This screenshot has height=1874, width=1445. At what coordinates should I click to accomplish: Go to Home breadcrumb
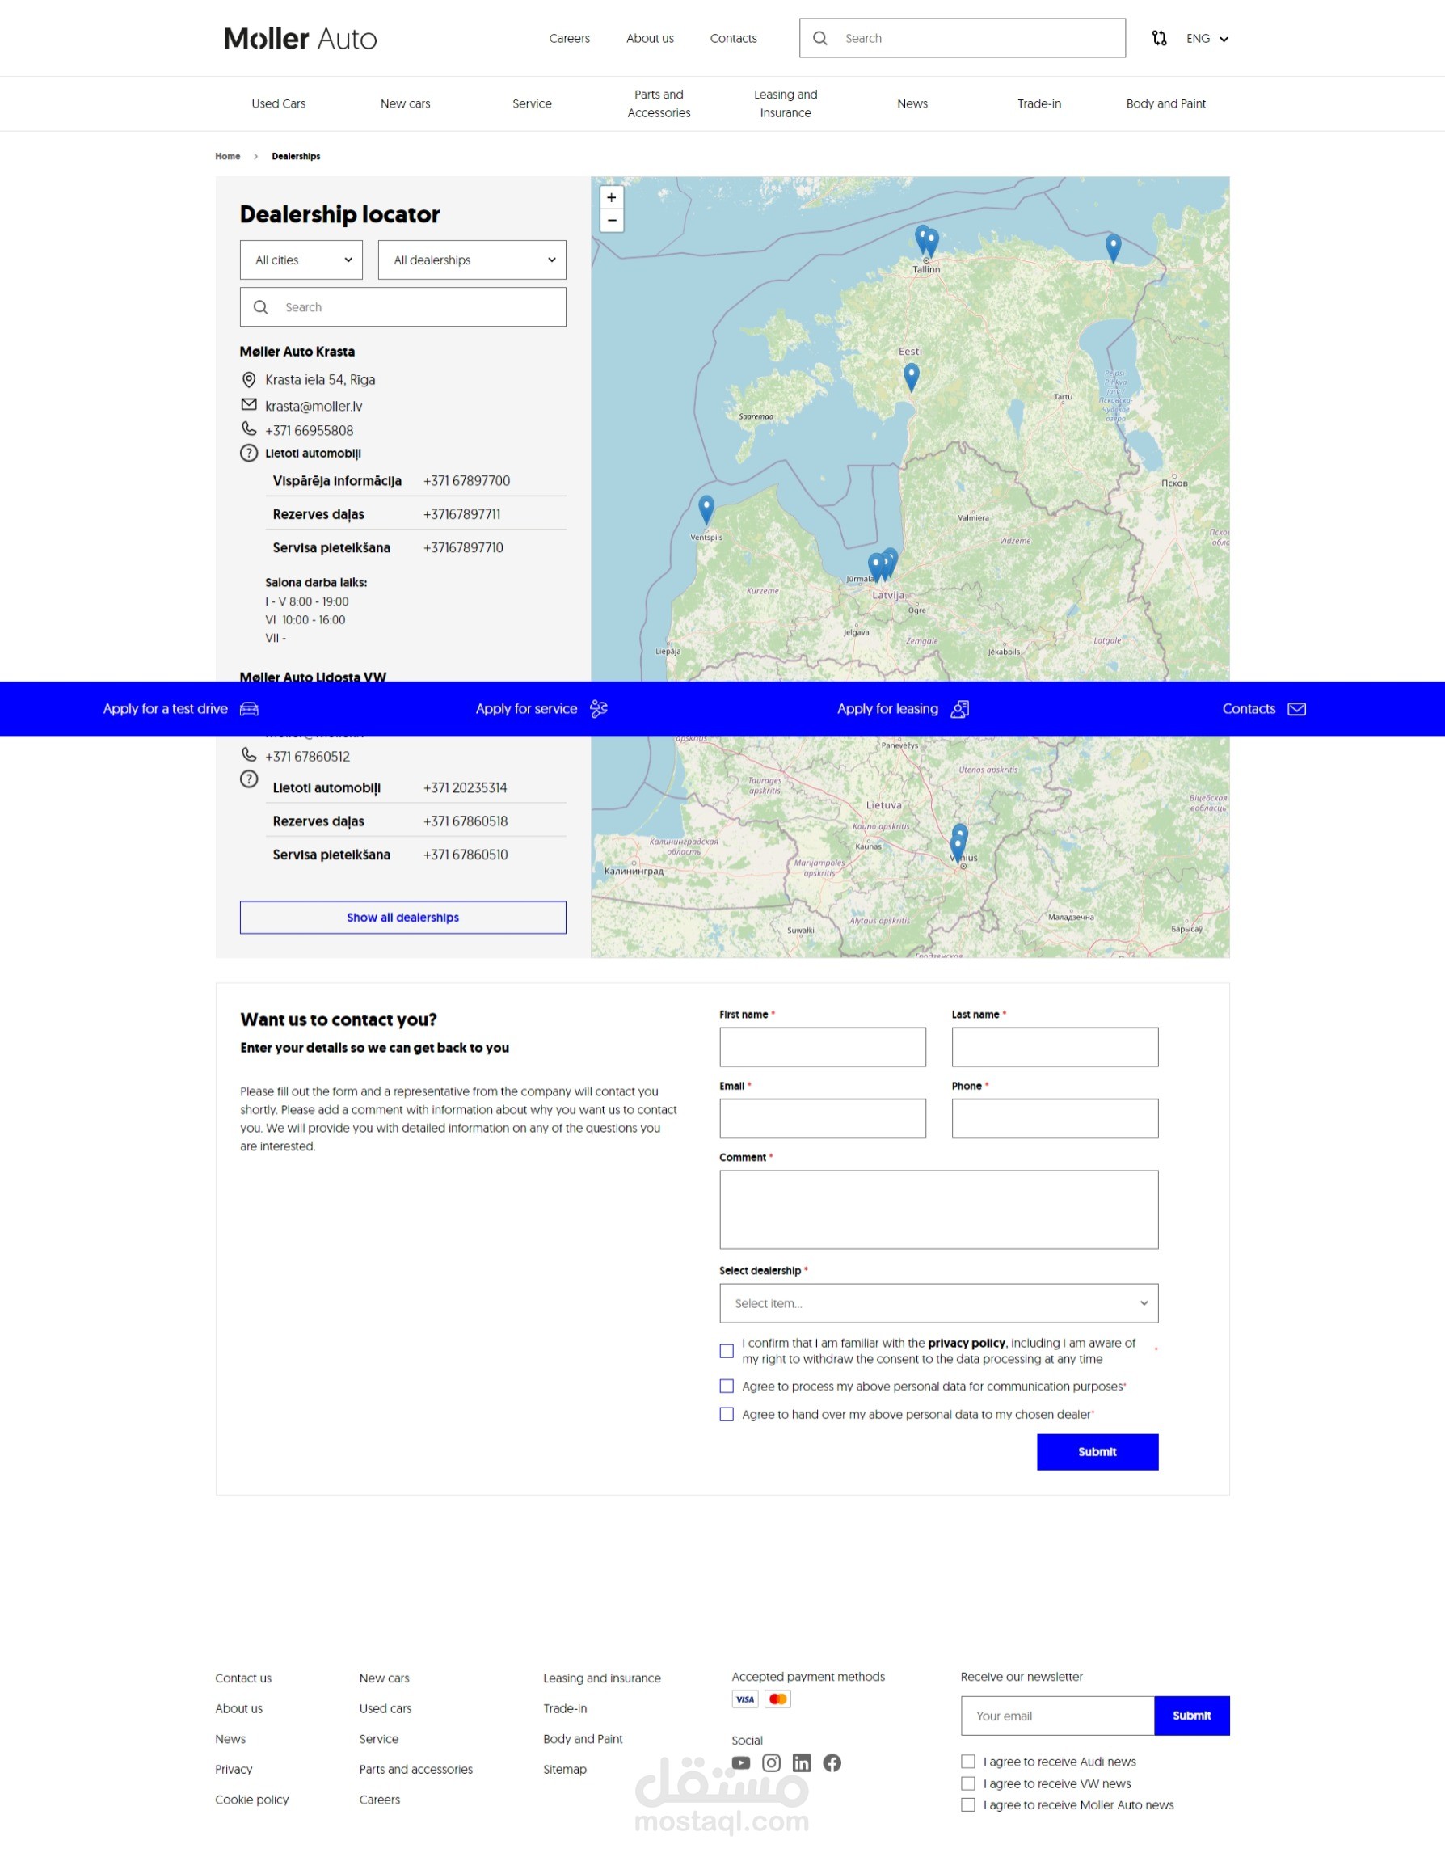tap(227, 156)
